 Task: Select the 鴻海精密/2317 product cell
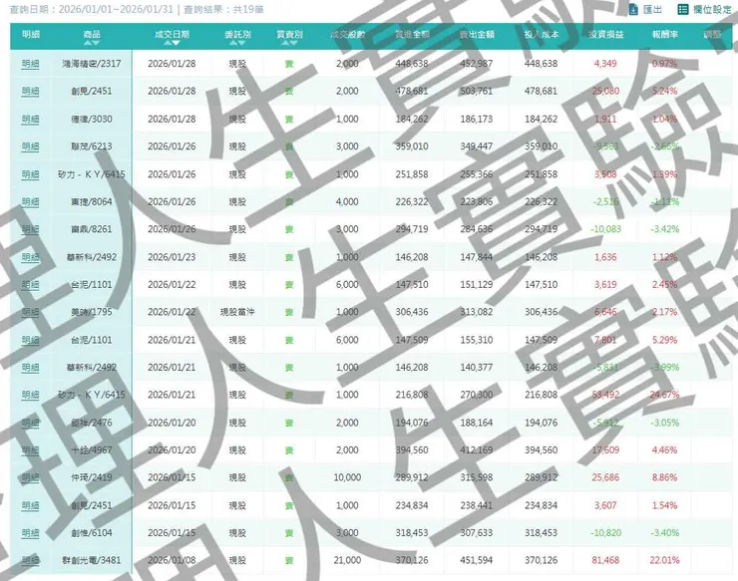click(x=92, y=64)
